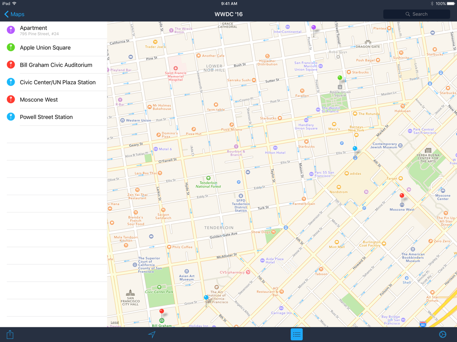Image resolution: width=457 pixels, height=342 pixels.
Task: Tap the green Apple Union Square pin
Action: [x=340, y=79]
